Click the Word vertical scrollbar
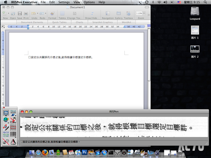Screen dimensions: 211x158 click(149, 55)
